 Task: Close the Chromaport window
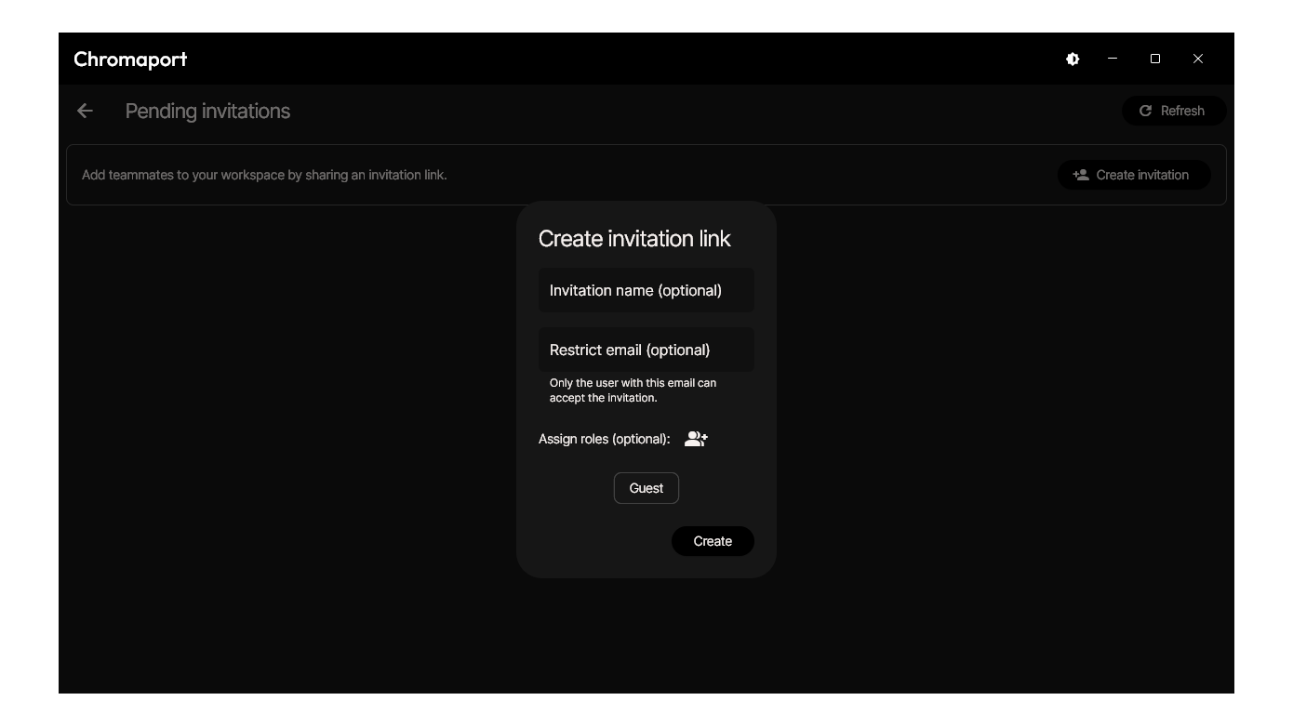click(x=1198, y=59)
